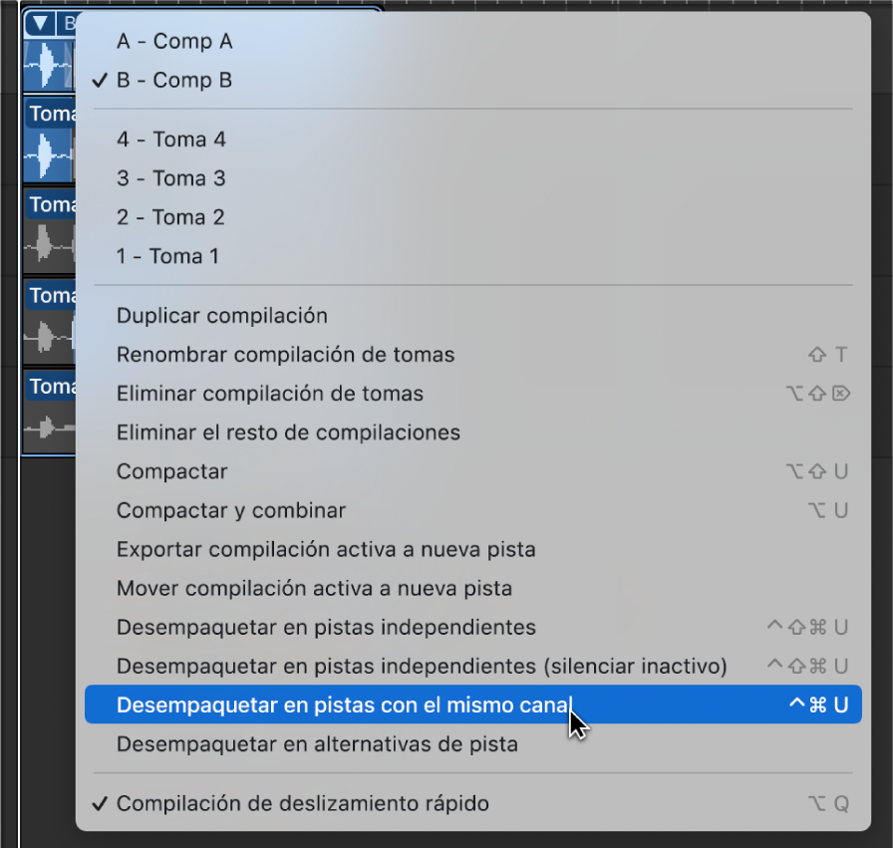
Task: Click the bottom take's waveform display
Action: [x=48, y=424]
